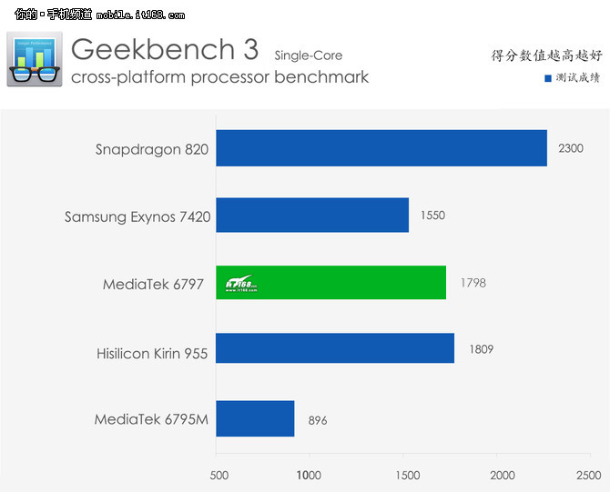Screen dimensions: 610x492
Task: Click the blue legend color square
Action: click(548, 78)
